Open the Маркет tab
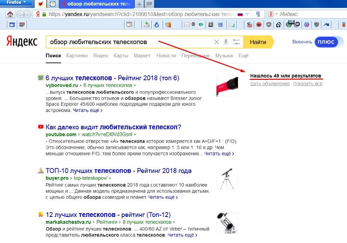 click(x=142, y=56)
